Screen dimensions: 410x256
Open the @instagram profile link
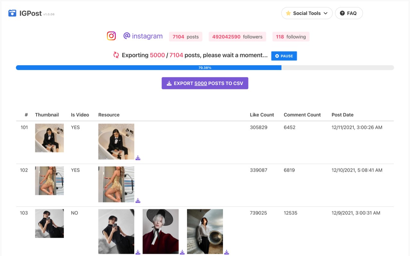pyautogui.click(x=143, y=36)
